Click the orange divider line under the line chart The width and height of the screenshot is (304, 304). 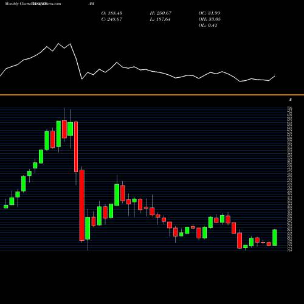152,95
